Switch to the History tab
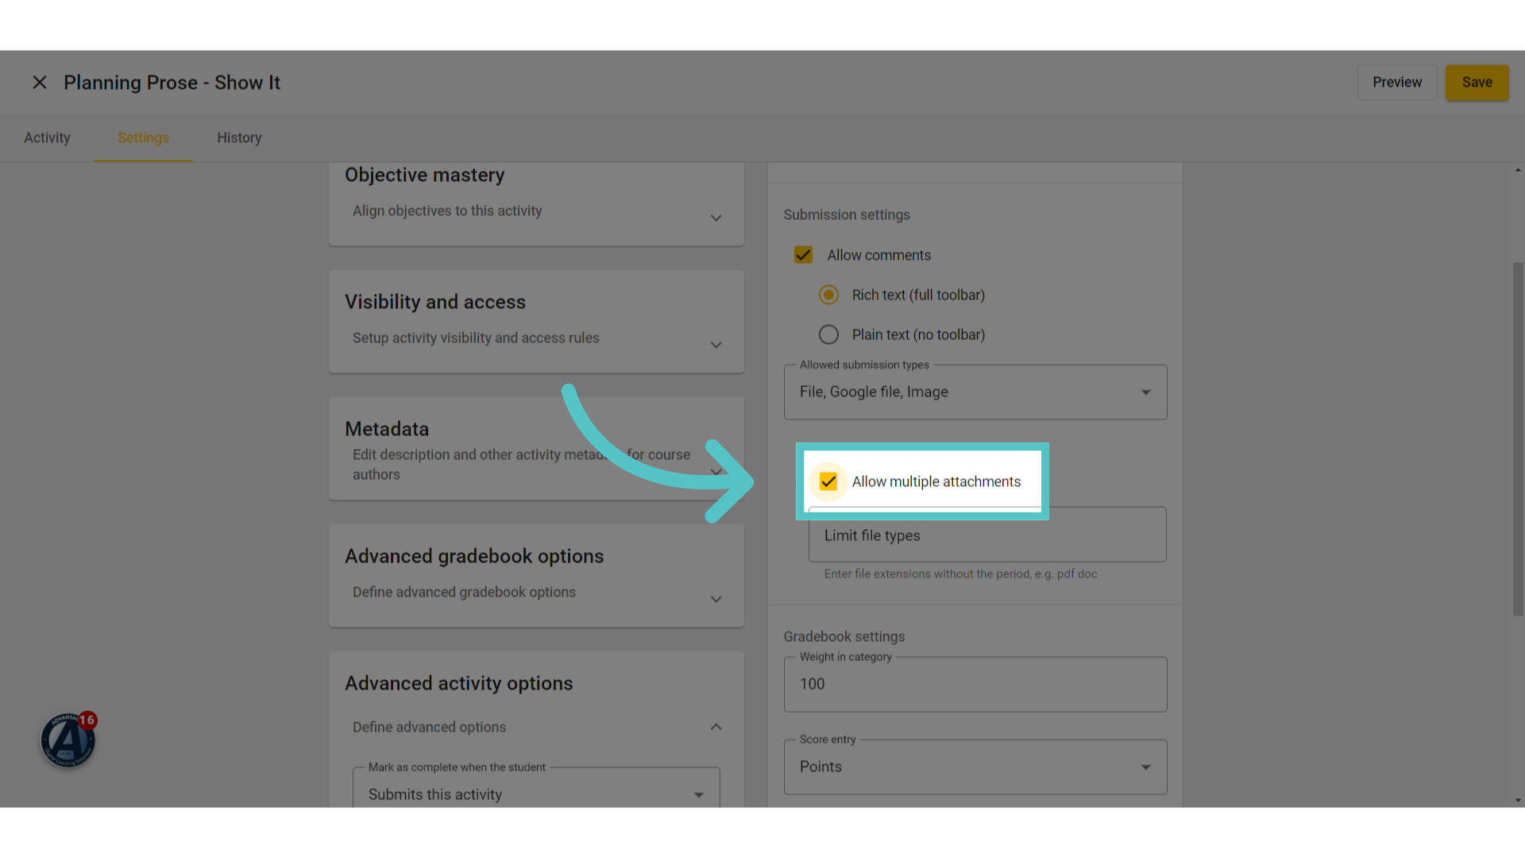 pos(239,138)
